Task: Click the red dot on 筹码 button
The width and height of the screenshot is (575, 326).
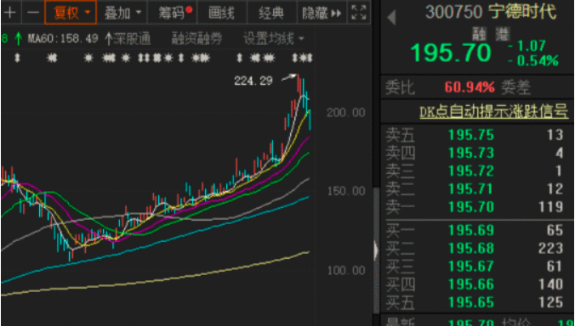Action: (189, 9)
